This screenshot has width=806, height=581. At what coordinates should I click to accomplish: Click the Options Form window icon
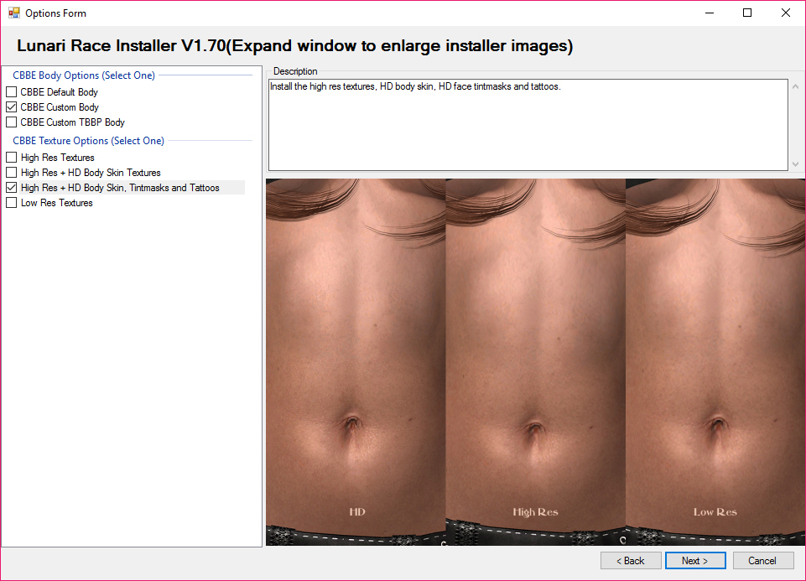pyautogui.click(x=14, y=13)
